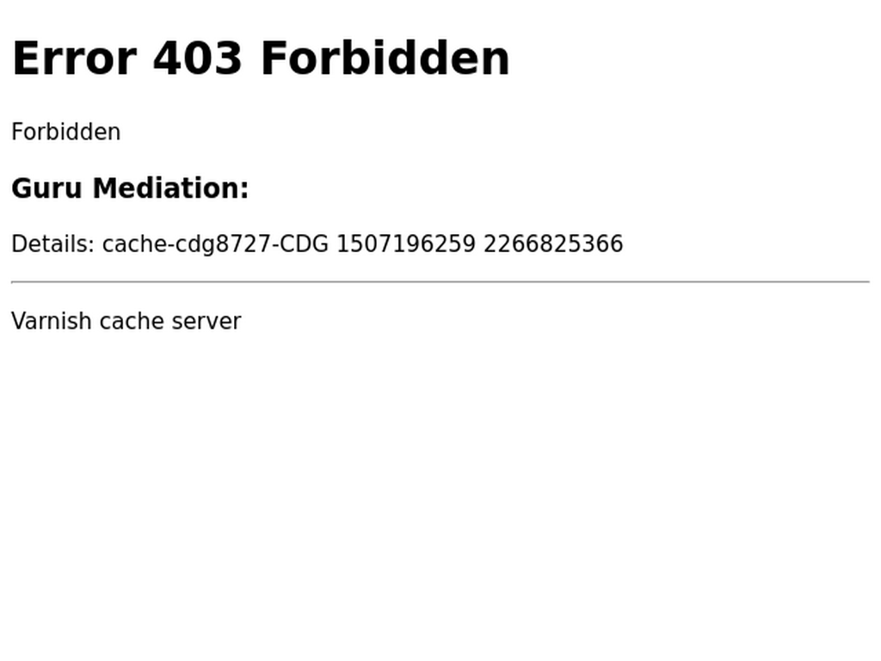This screenshot has width=881, height=661.
Task: Click the horizontal divider line
Action: coord(440,281)
